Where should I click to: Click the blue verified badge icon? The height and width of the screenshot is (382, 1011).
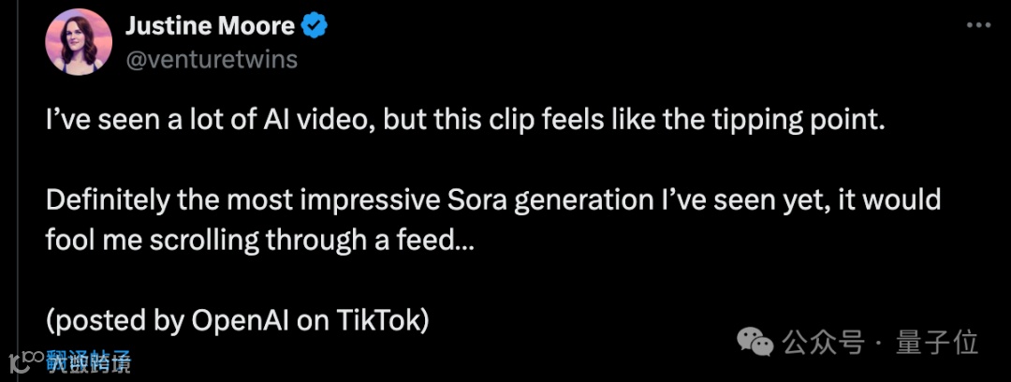click(x=317, y=26)
